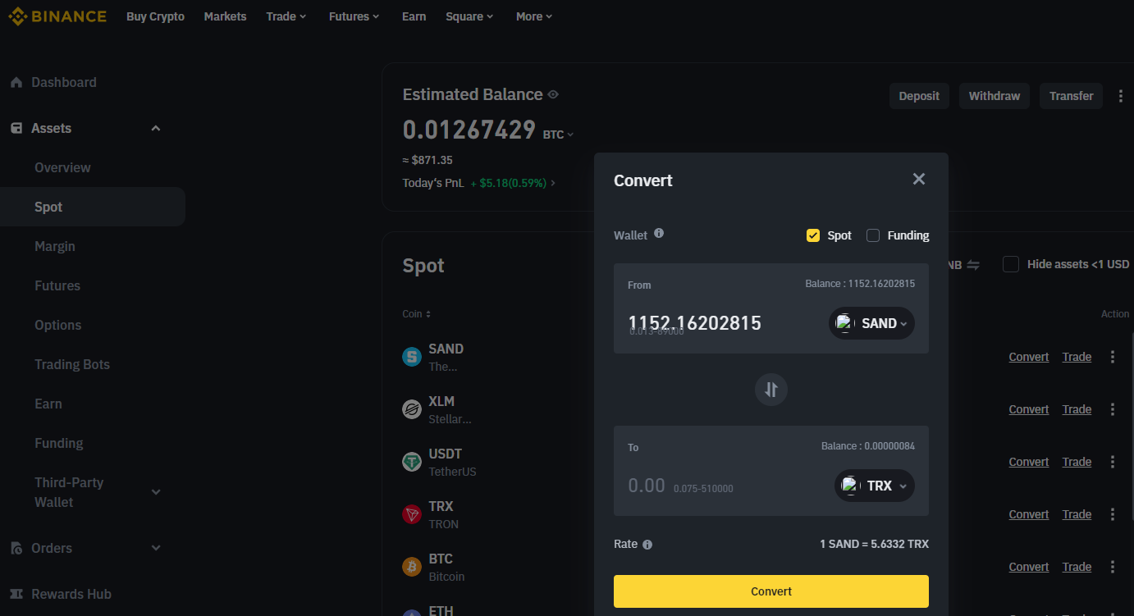The width and height of the screenshot is (1134, 616).
Task: Sort by Coin column arrows
Action: (428, 314)
